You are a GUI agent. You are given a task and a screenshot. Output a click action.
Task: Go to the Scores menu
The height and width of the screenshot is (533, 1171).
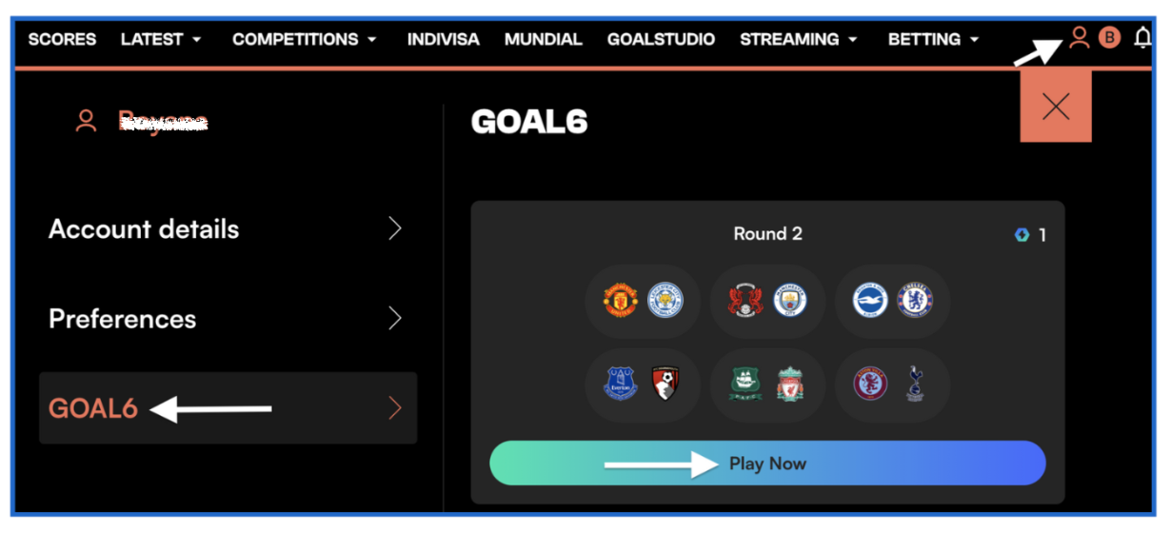[62, 39]
